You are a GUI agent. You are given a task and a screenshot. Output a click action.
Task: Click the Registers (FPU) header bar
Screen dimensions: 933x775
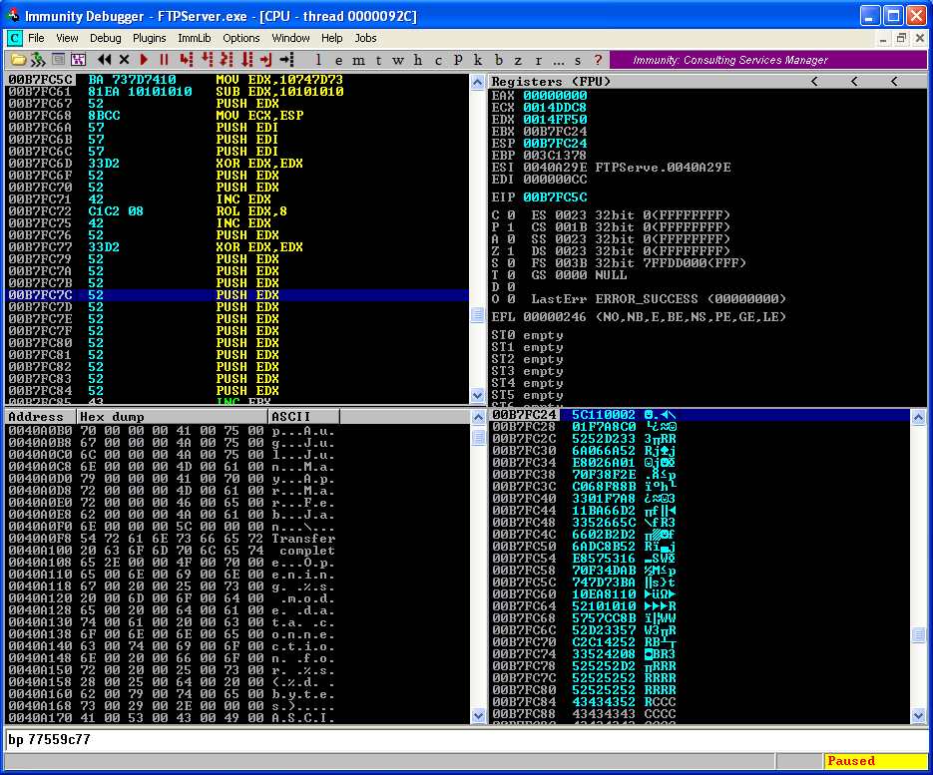pos(707,82)
